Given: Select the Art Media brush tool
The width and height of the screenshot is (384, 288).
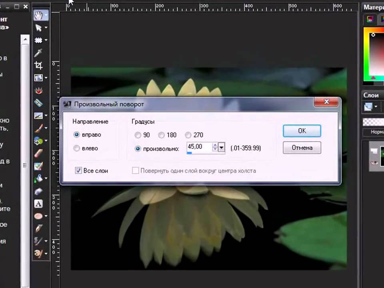Looking at the screenshot, I should pos(38,253).
